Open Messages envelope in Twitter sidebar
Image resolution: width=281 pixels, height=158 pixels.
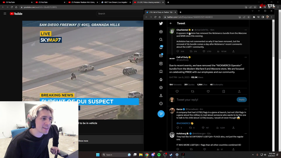161,55
